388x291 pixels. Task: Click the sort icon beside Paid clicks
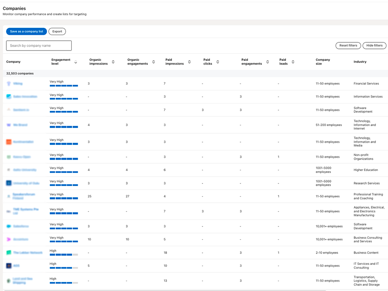[x=218, y=62]
